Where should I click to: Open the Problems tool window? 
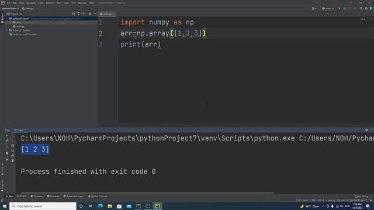pos(36,197)
